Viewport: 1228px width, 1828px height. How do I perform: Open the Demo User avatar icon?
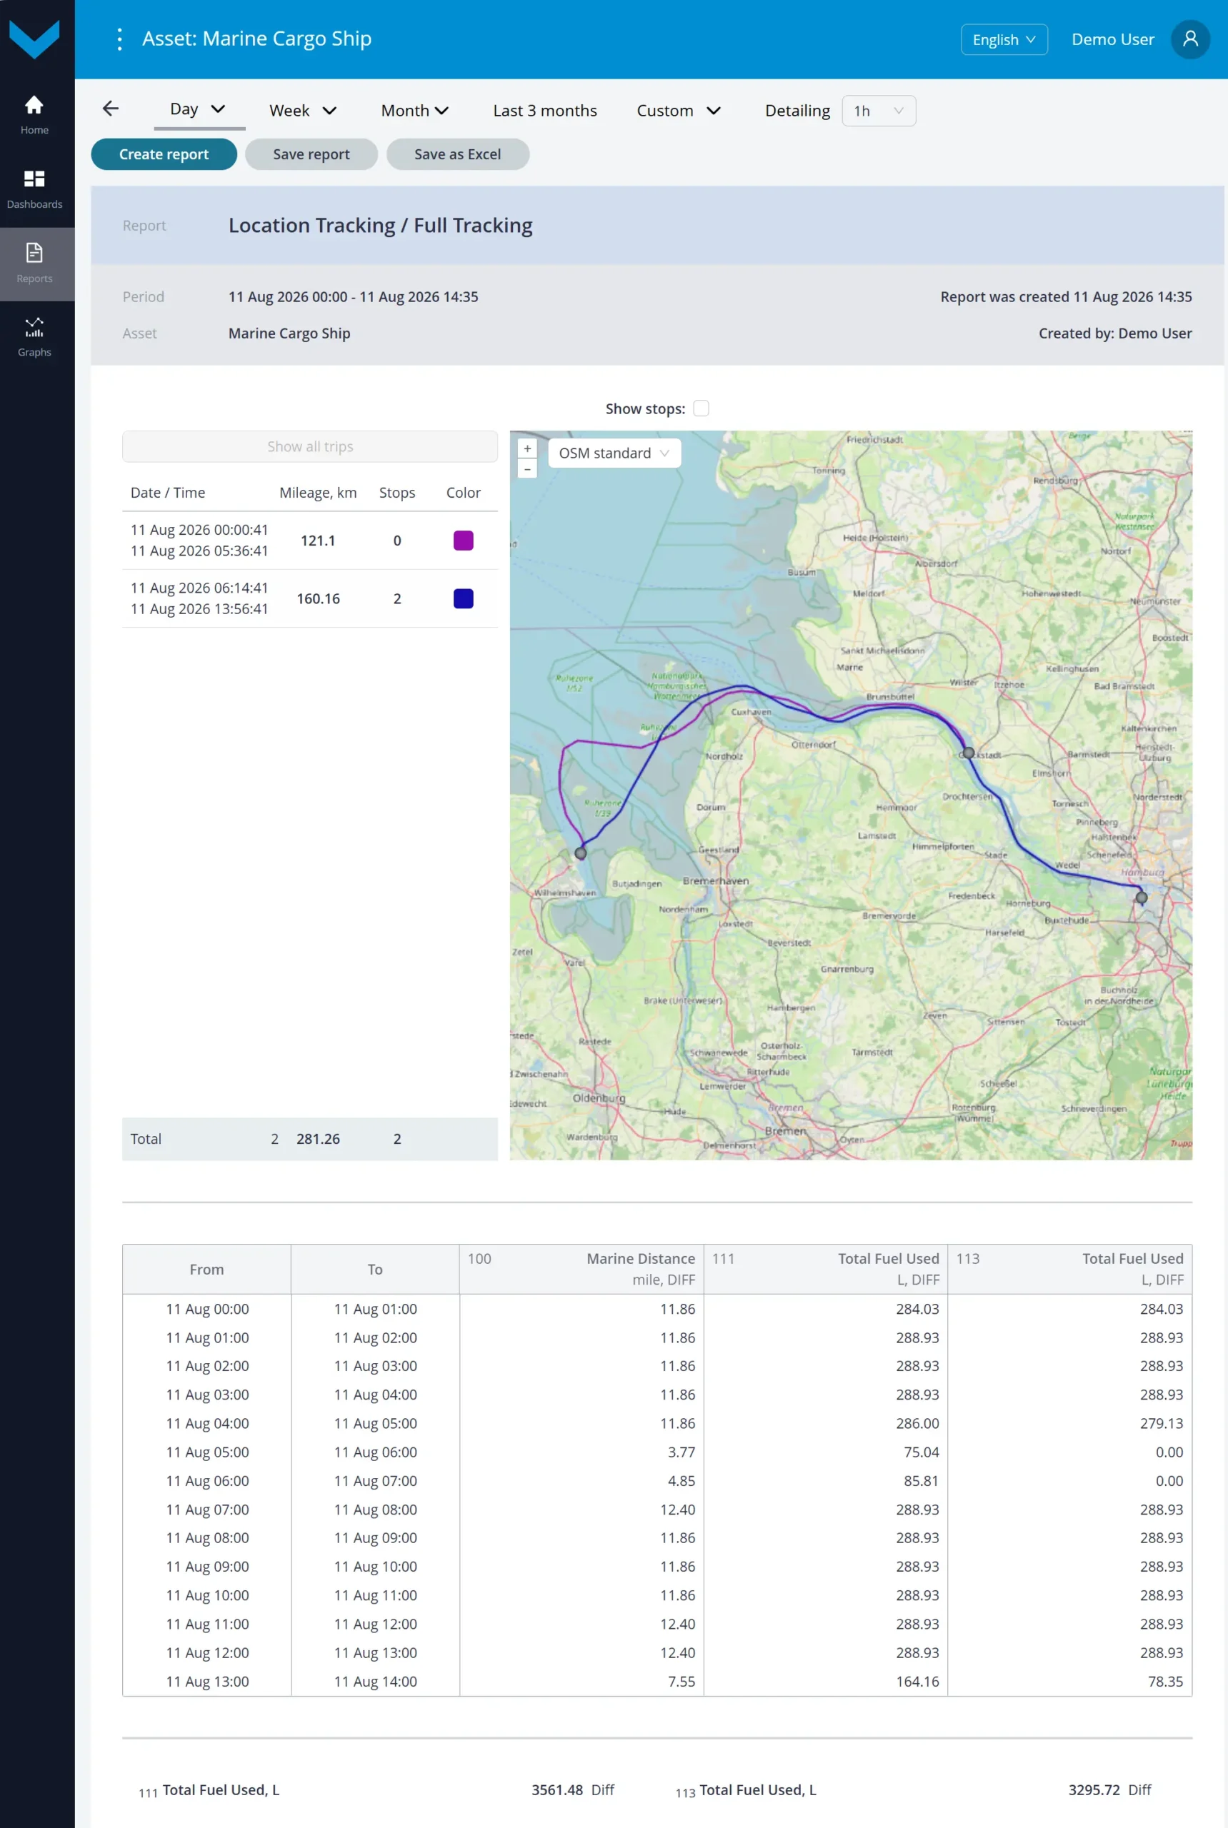[1189, 39]
